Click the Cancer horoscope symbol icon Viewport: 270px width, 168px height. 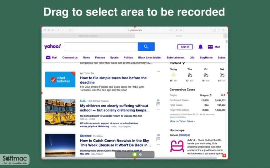point(177,146)
